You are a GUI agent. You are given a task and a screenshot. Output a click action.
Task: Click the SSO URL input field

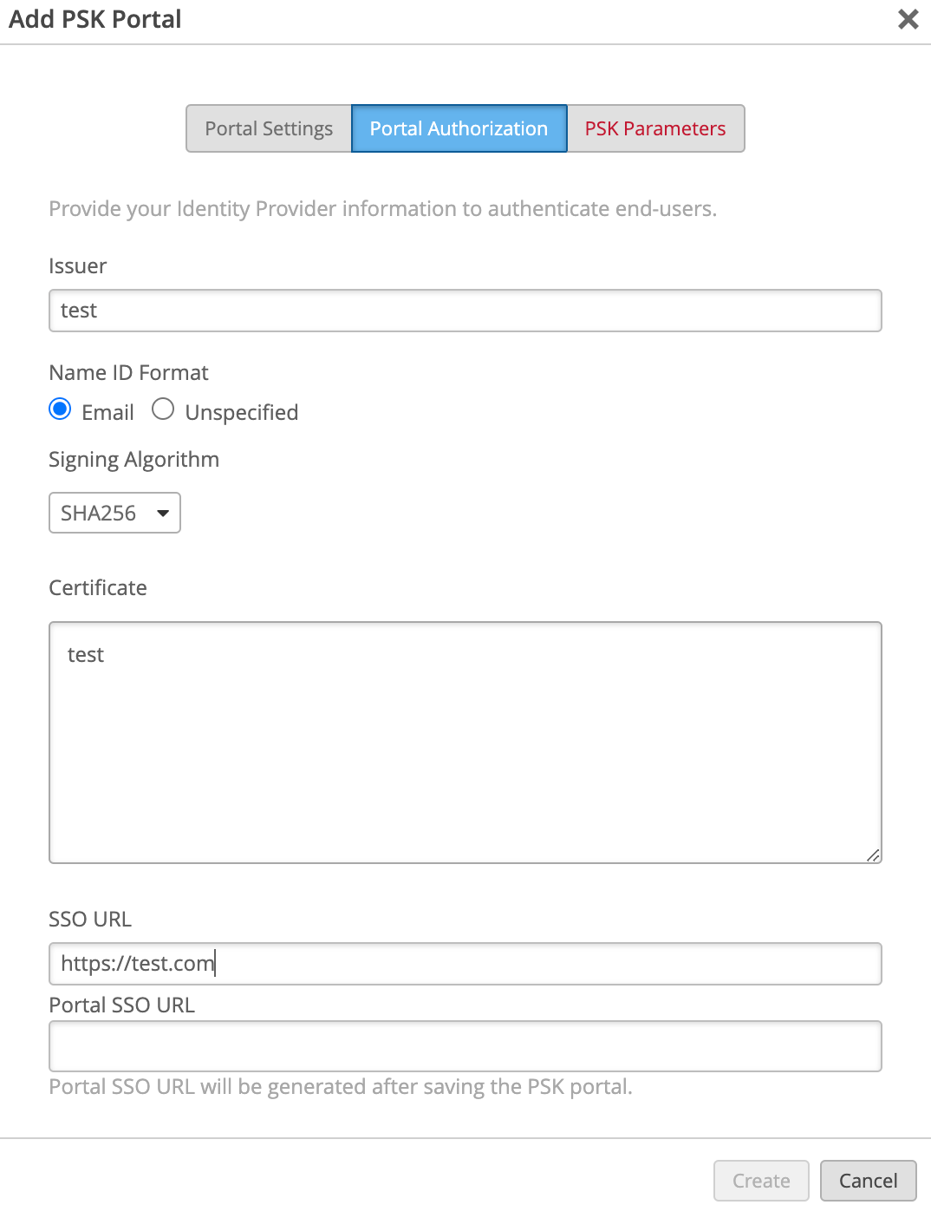click(465, 964)
